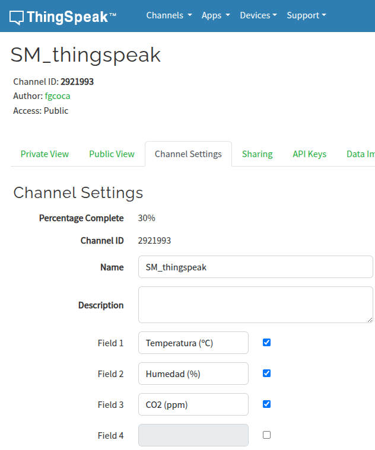This screenshot has width=375, height=450.
Task: Open the Devices dropdown menu
Action: [x=258, y=15]
